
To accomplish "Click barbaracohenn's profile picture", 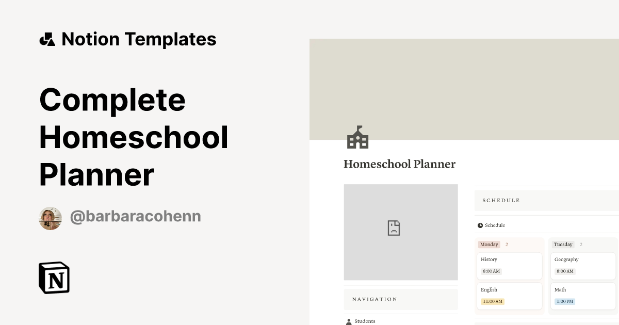I will point(50,218).
